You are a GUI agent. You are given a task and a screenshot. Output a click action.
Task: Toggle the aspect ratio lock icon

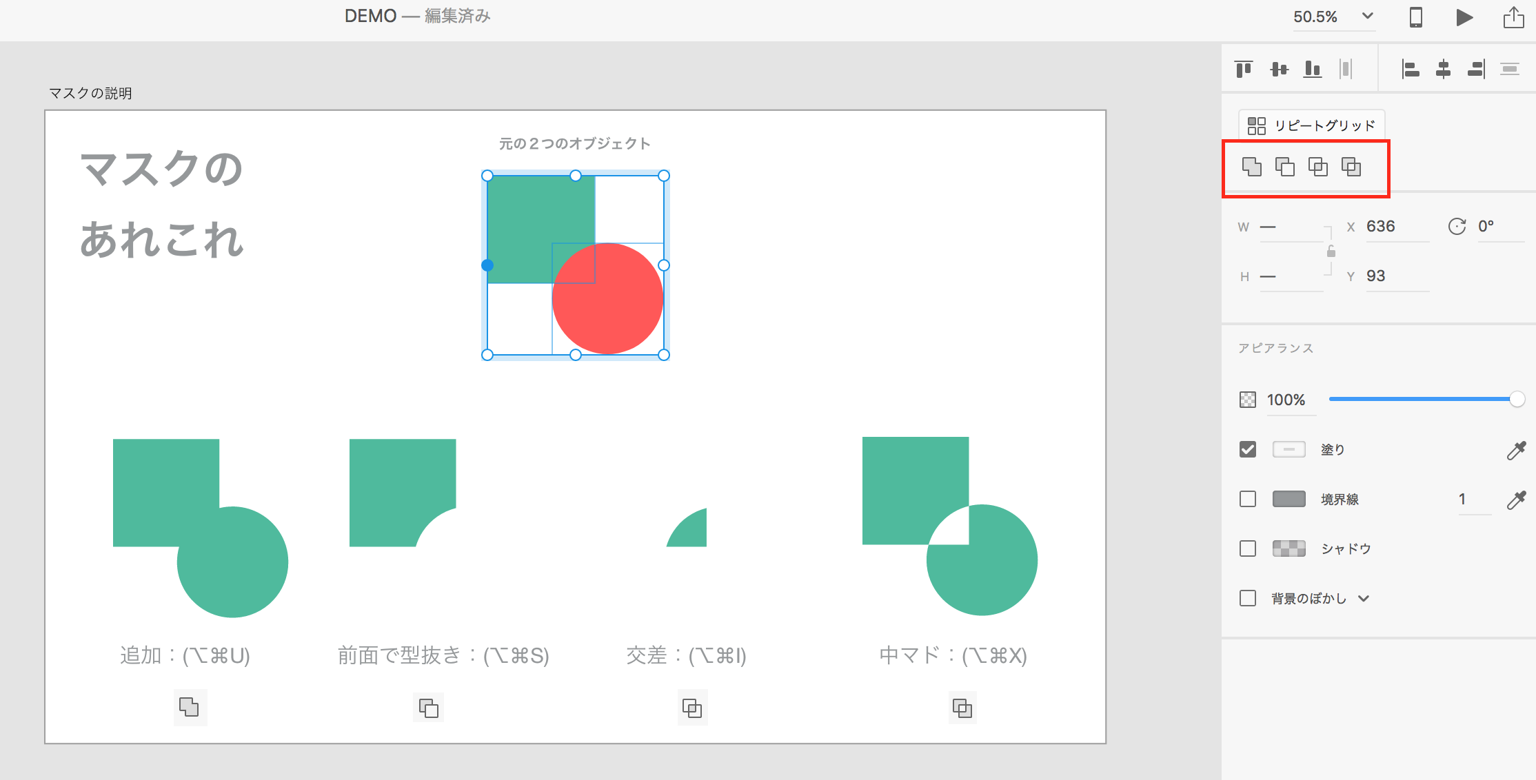(x=1331, y=252)
